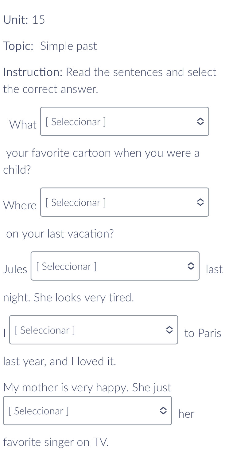Click the text "your favorite cartoon when you were a"
Viewport: 229px width, 474px height.
103,153
